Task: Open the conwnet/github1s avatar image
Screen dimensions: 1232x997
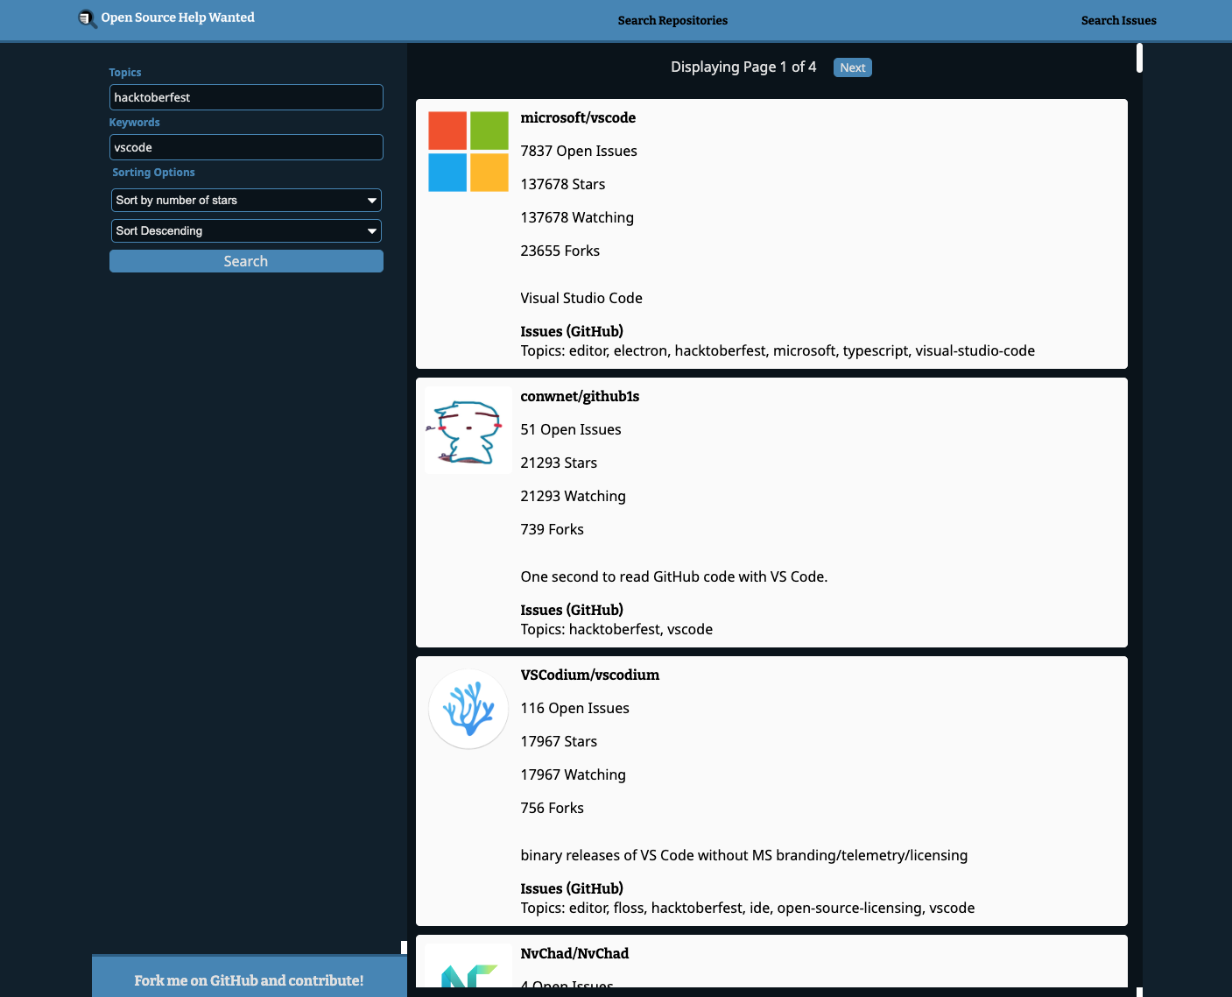Action: pyautogui.click(x=468, y=430)
